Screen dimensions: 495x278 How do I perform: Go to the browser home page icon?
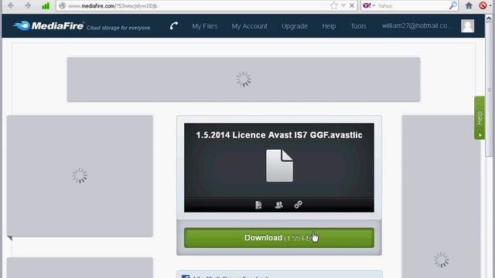tap(469, 5)
